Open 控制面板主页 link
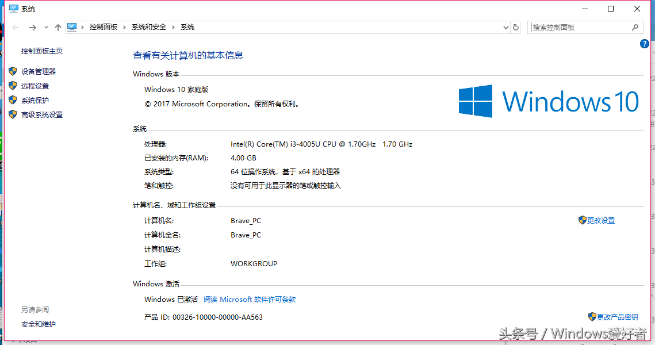Screen dimensions: 655x345 pyautogui.click(x=42, y=51)
